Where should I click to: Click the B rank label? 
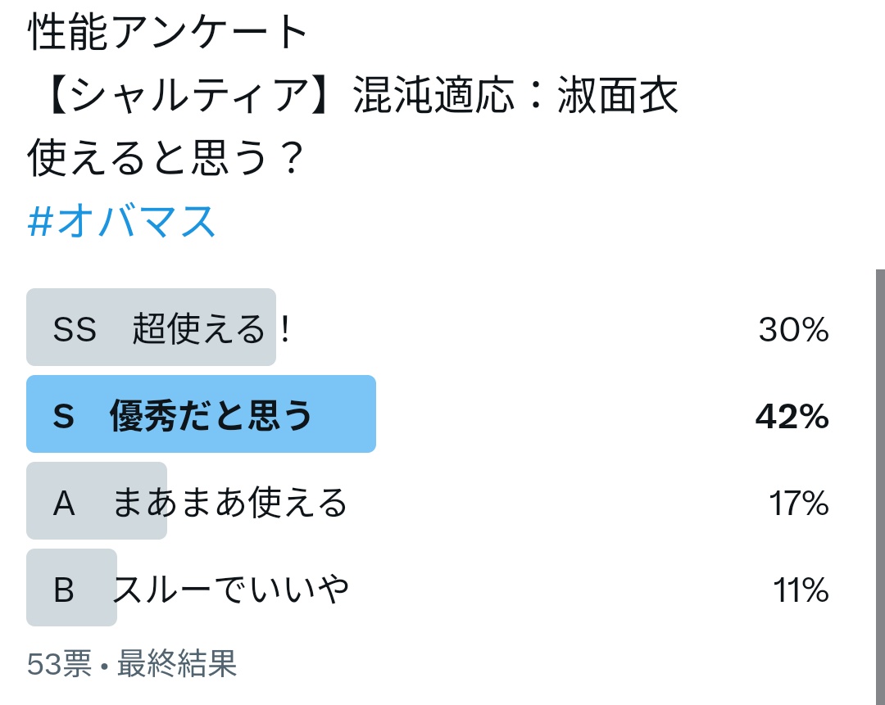(x=64, y=590)
